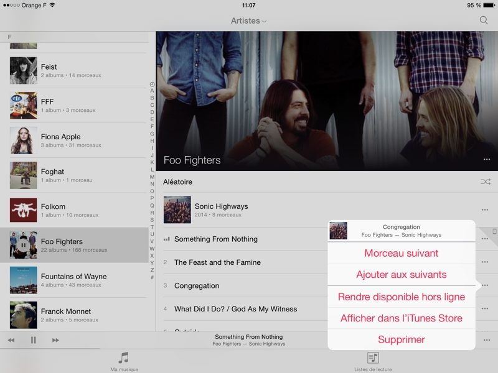This screenshot has width=498, height=373.
Task: Jump to letter M in alphabet index
Action: 152,177
